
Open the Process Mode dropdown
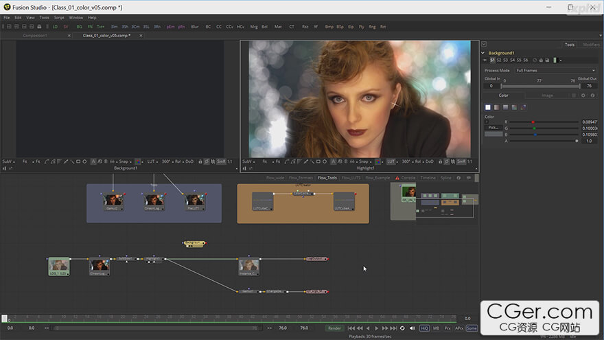click(555, 71)
